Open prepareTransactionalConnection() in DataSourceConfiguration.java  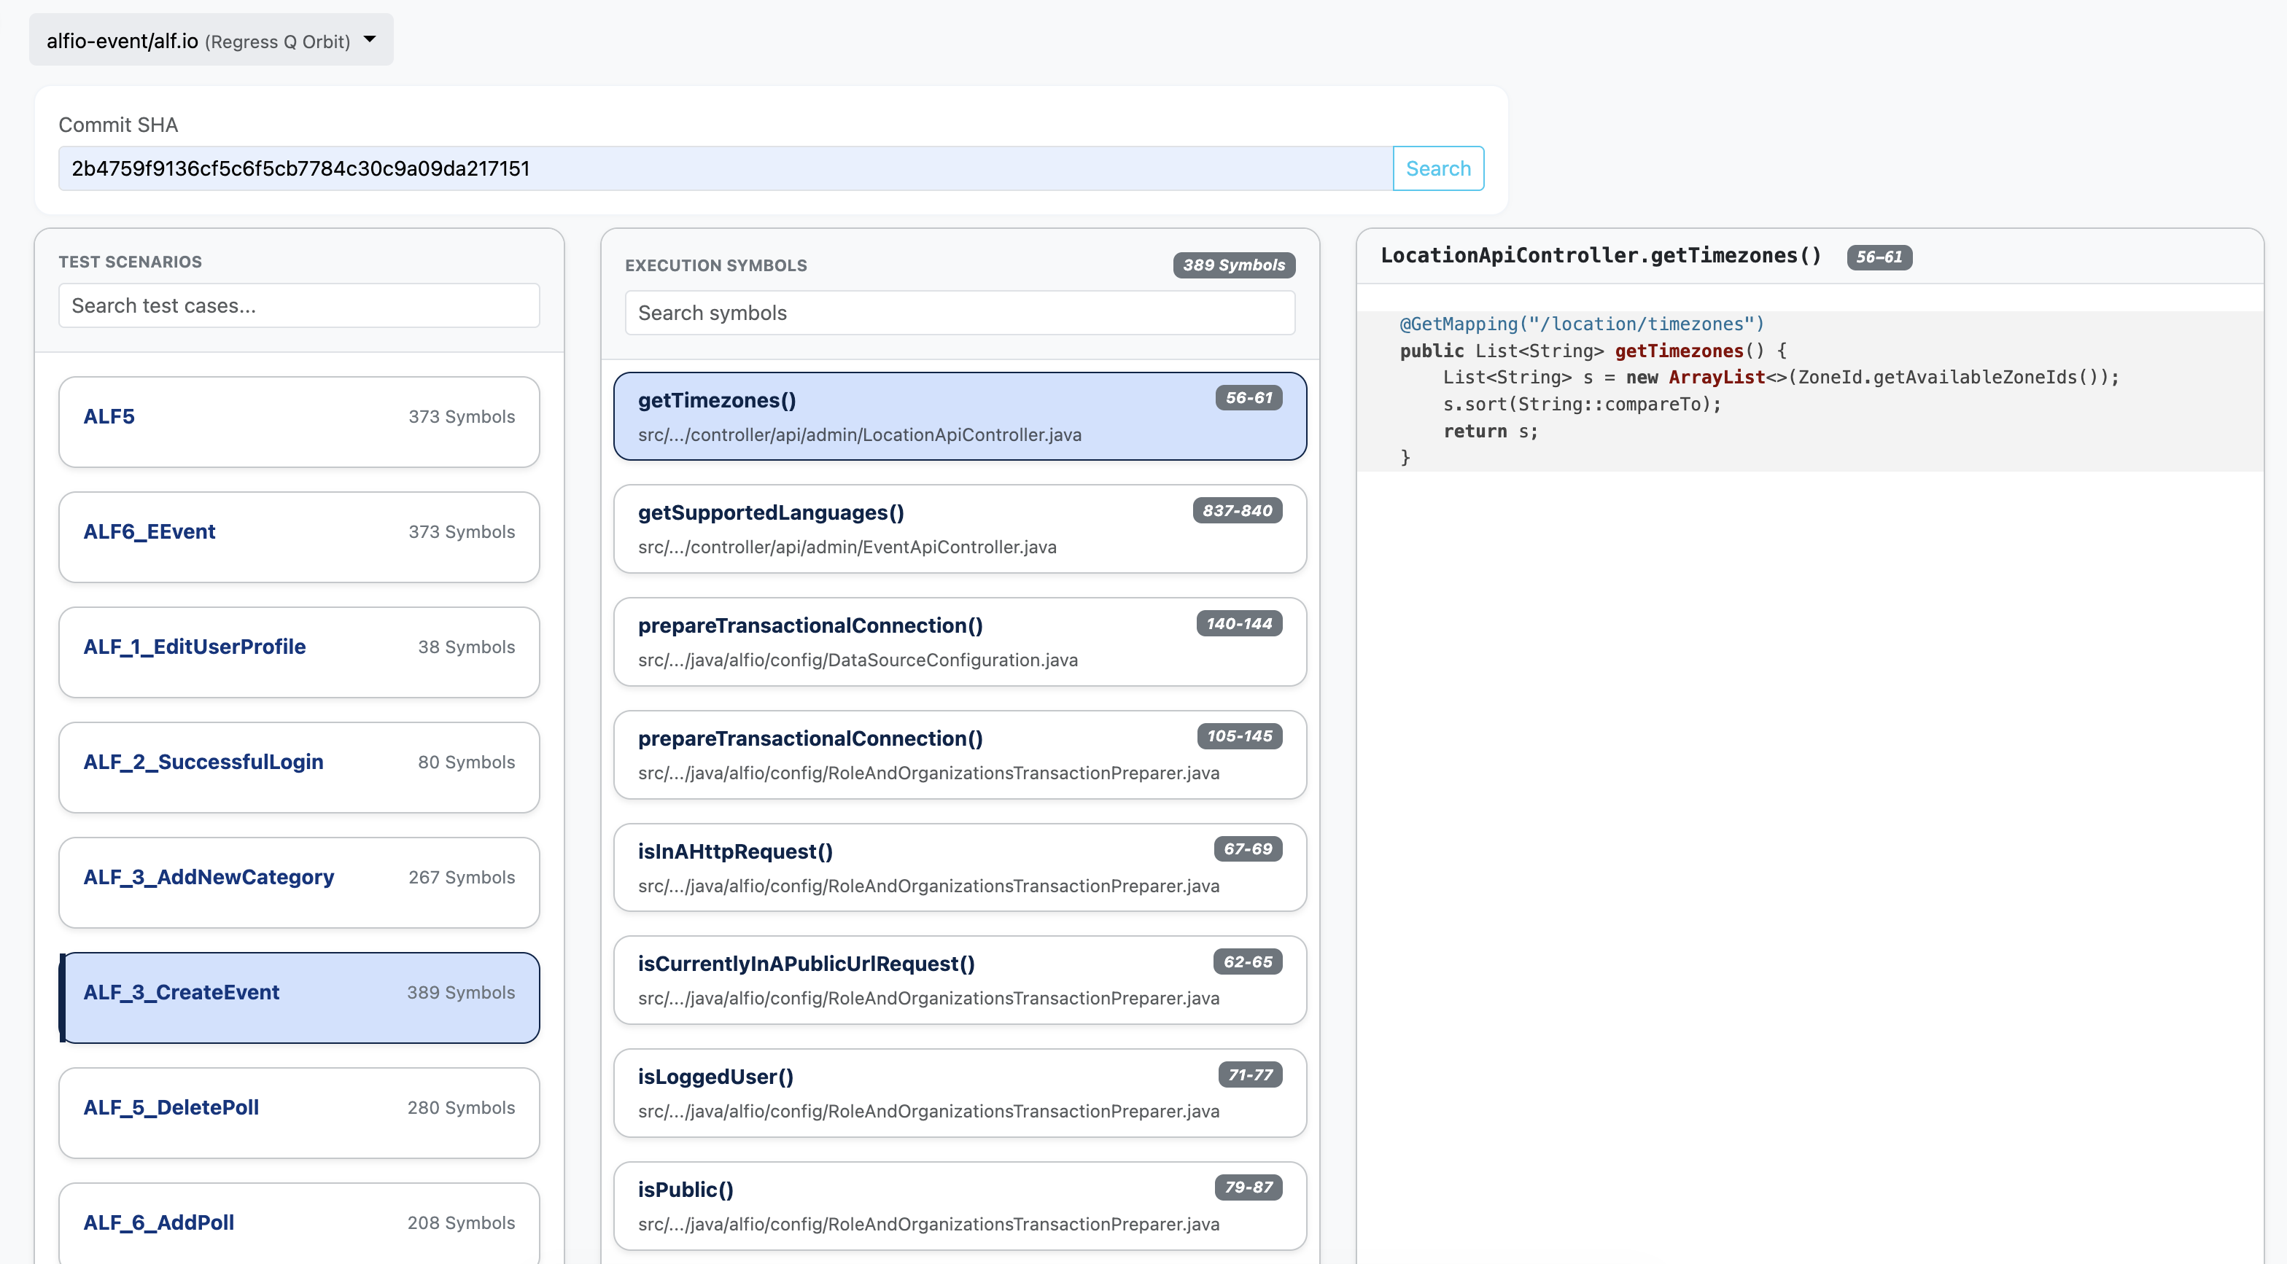960,641
